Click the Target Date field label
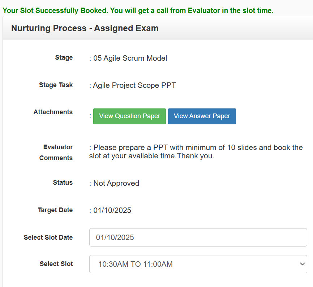Image resolution: width=313 pixels, height=287 pixels. pos(55,210)
